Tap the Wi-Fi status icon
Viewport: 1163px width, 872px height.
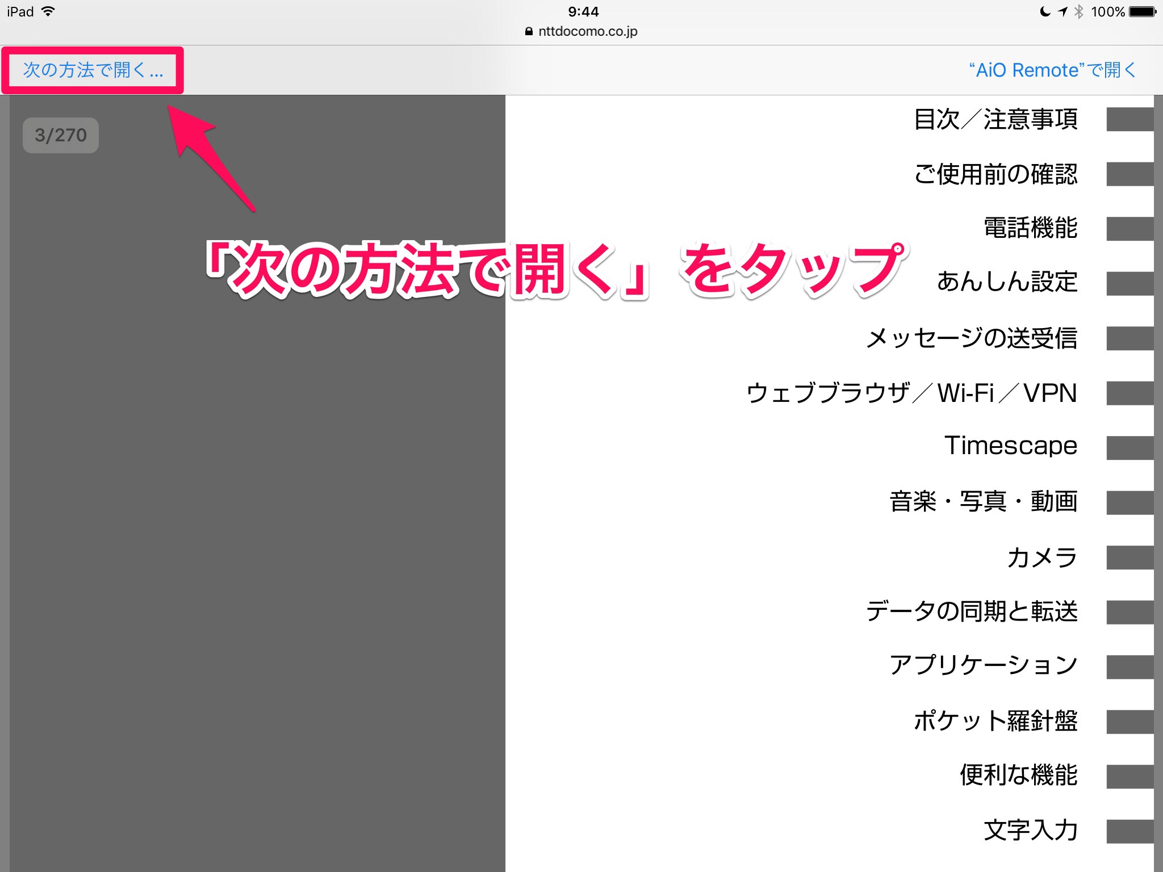[48, 11]
